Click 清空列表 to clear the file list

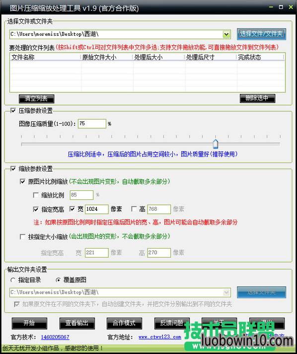[36, 98]
